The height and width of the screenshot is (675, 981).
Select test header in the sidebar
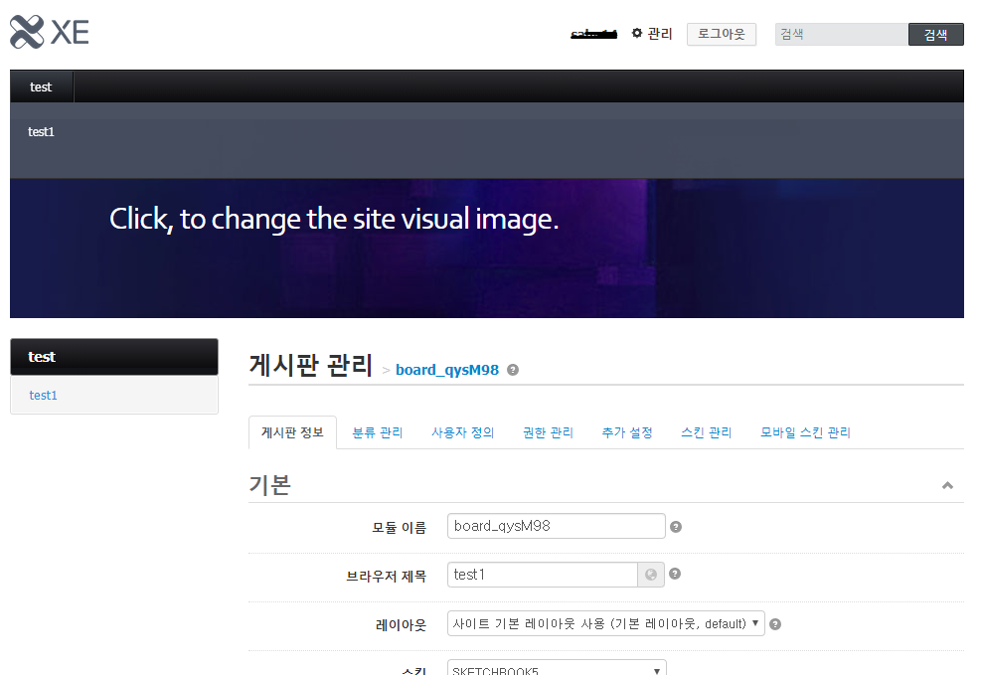(114, 357)
